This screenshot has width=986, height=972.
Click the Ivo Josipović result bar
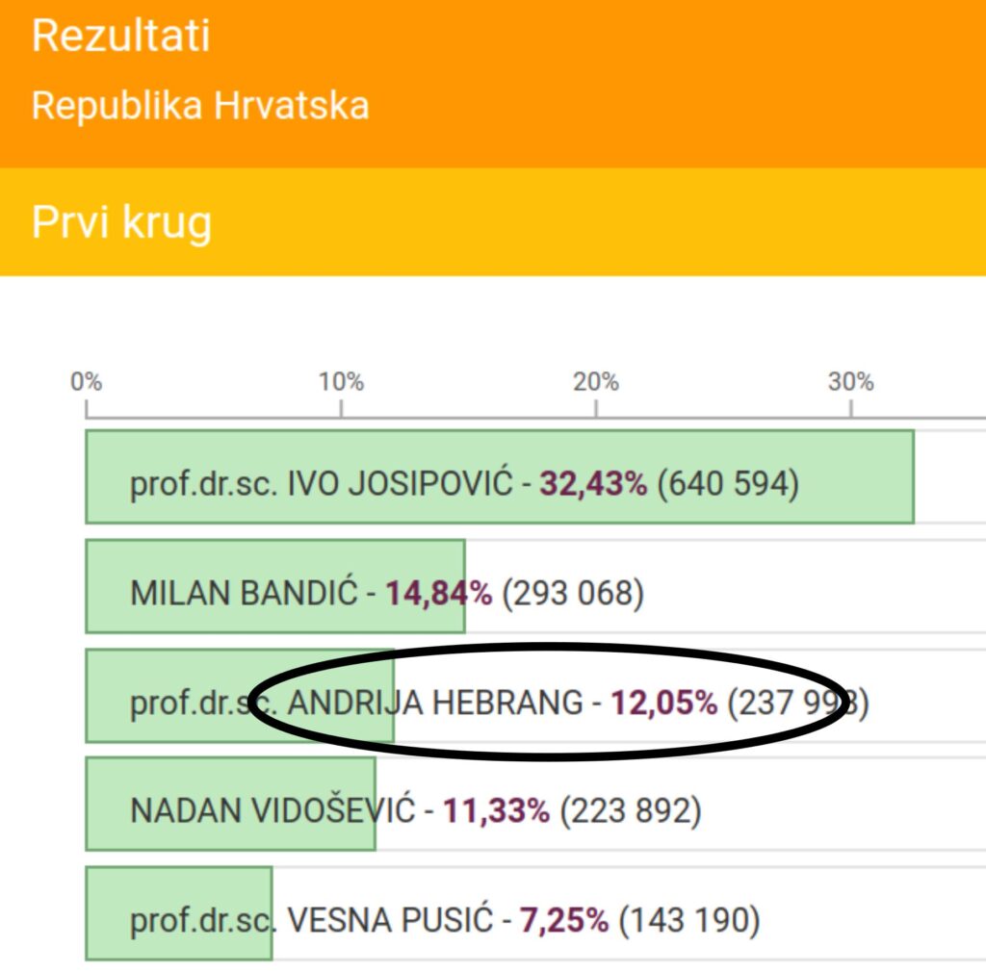(500, 477)
